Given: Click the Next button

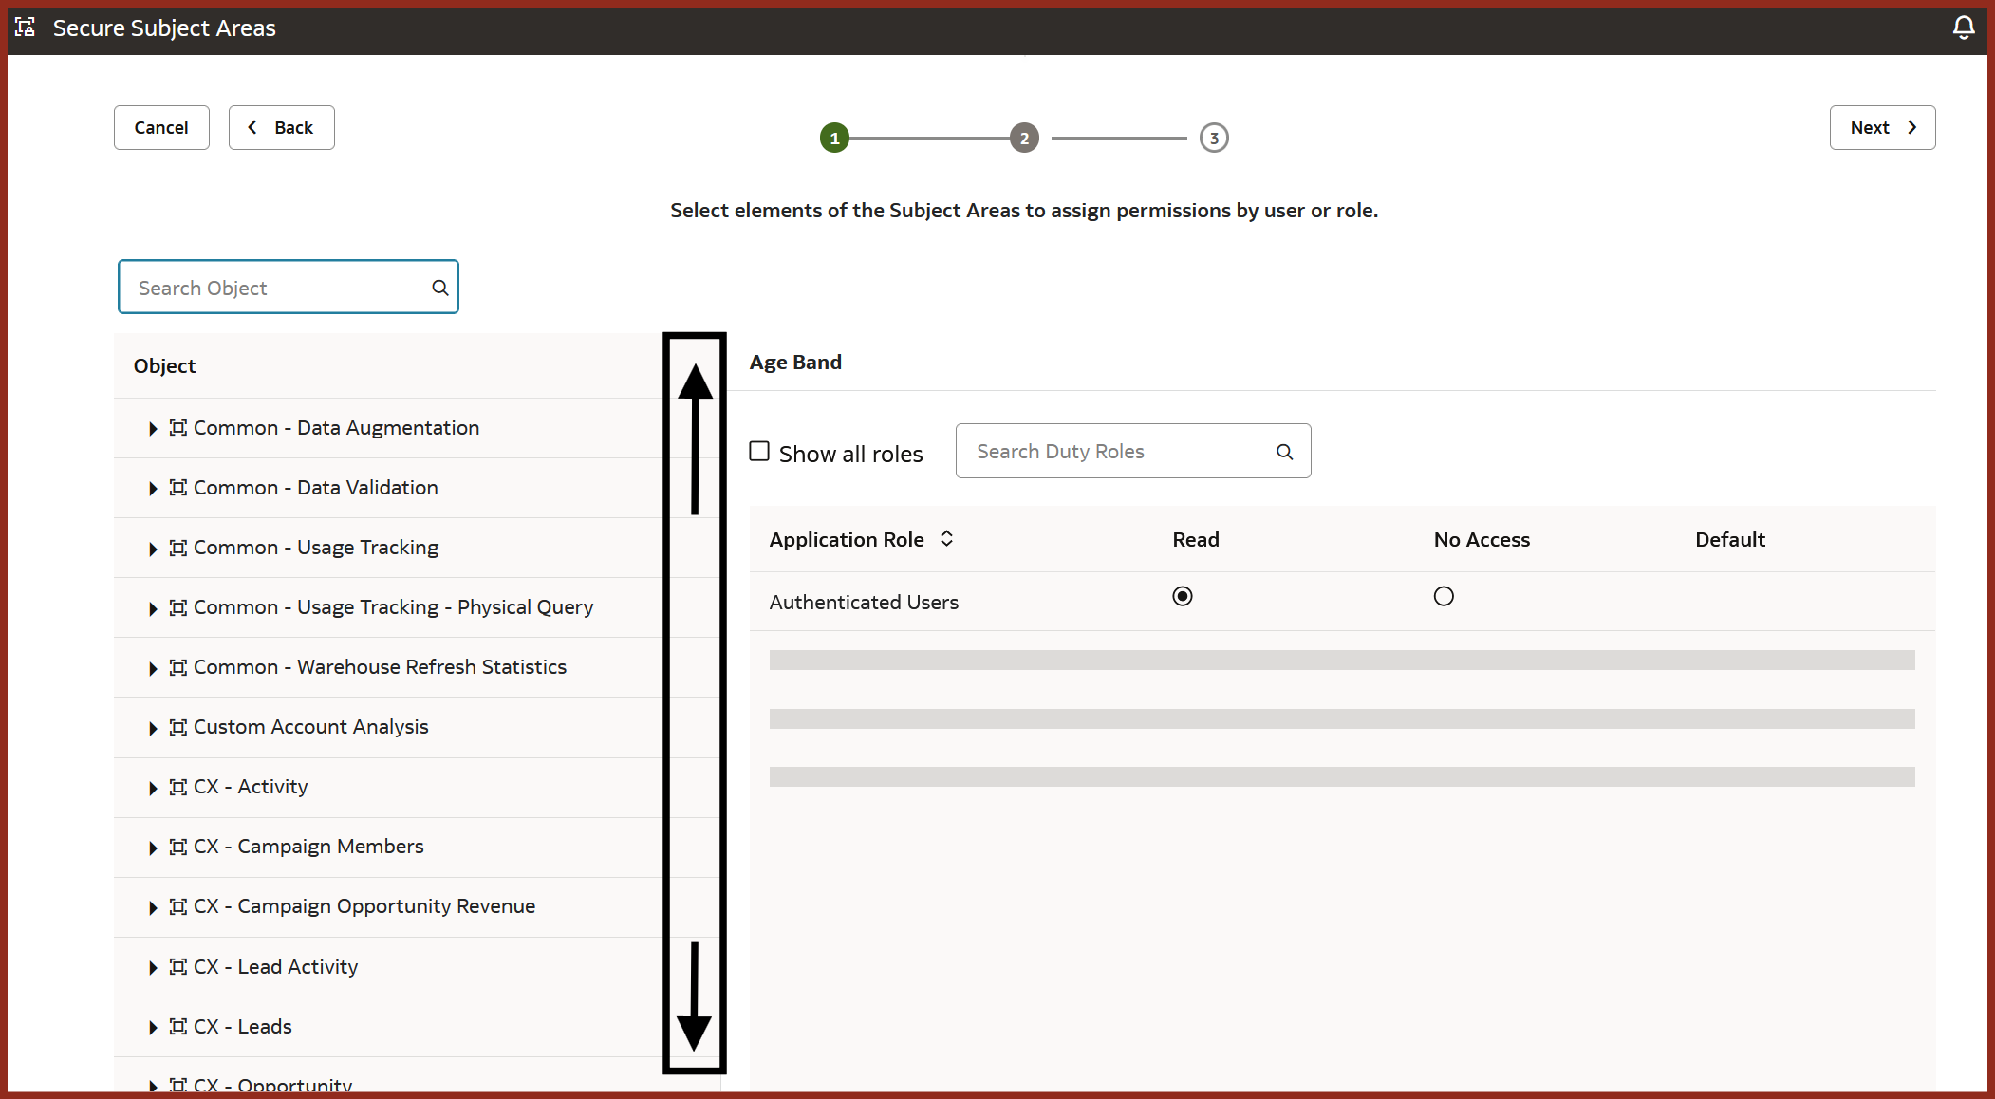Looking at the screenshot, I should [1882, 128].
